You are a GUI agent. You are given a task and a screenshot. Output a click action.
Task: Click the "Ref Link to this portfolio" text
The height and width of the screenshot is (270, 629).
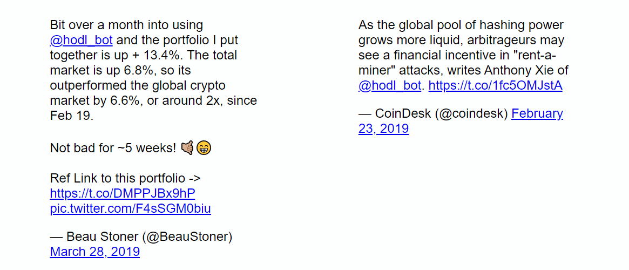[117, 178]
